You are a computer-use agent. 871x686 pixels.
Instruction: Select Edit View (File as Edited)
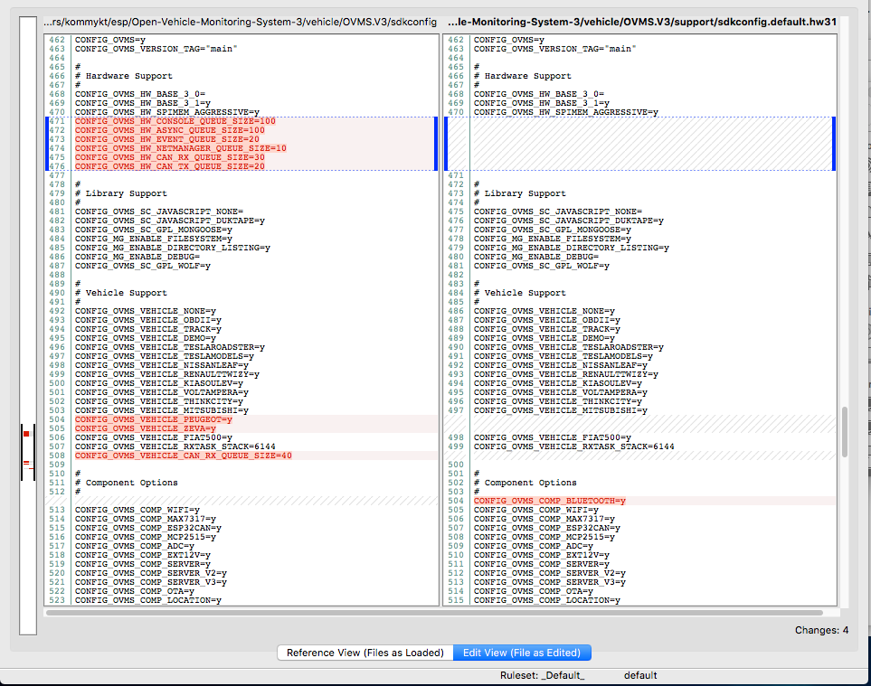pyautogui.click(x=522, y=653)
